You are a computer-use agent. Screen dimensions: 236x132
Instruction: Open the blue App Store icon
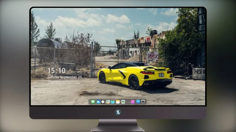coord(138,102)
